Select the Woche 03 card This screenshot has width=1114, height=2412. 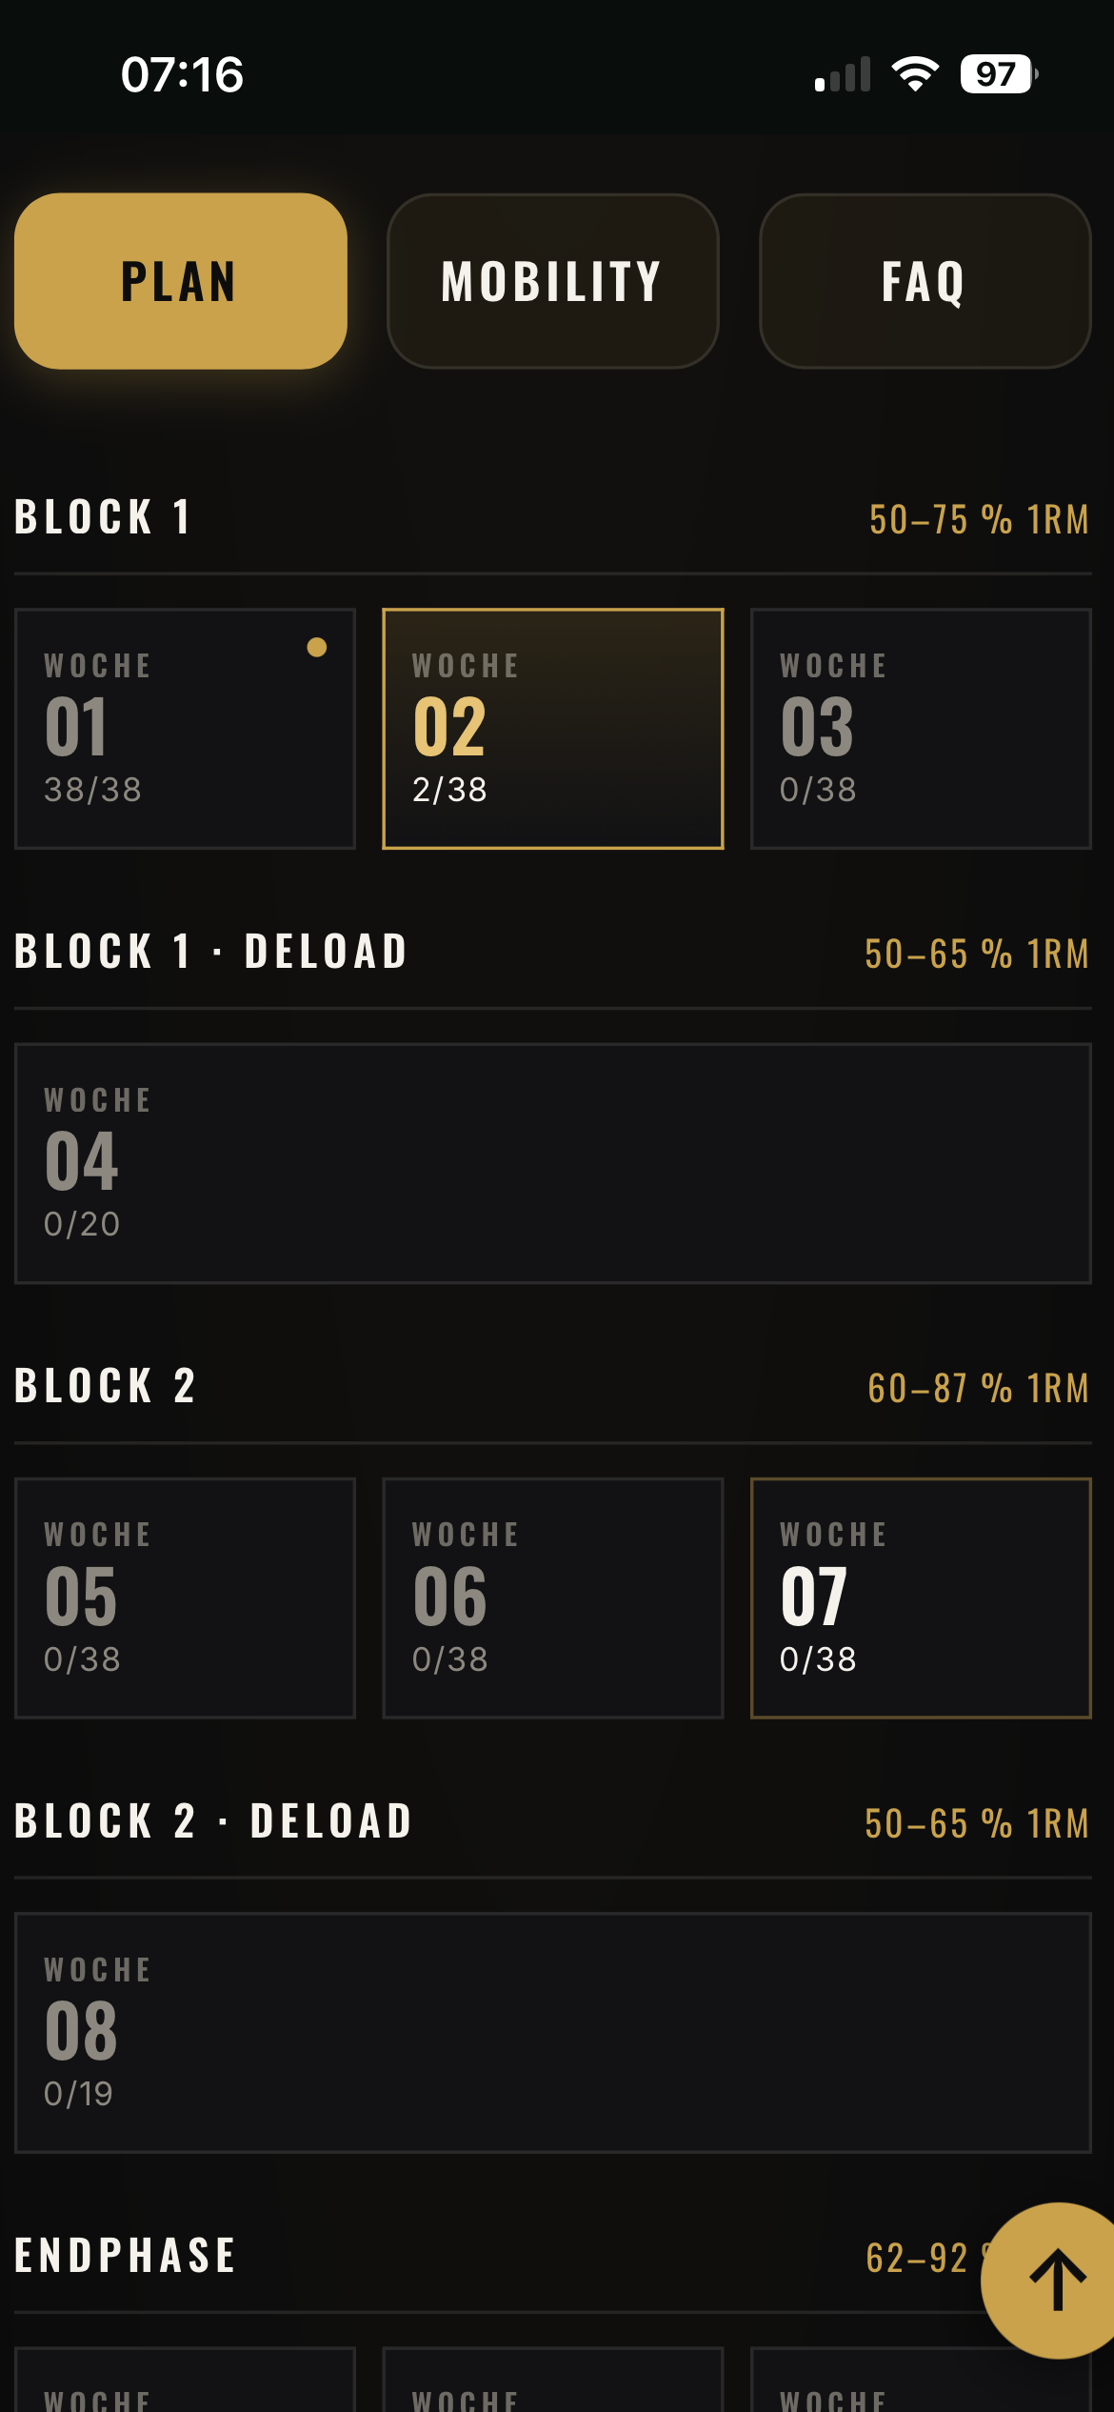[x=921, y=729]
